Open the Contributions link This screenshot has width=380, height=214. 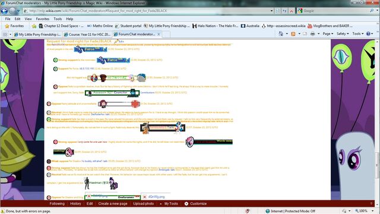point(147,93)
